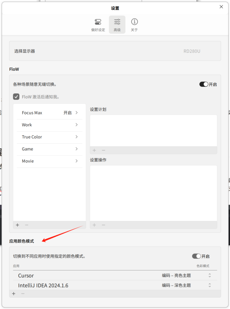
Task: Add a new scene with the plus icon
Action: (x=17, y=225)
